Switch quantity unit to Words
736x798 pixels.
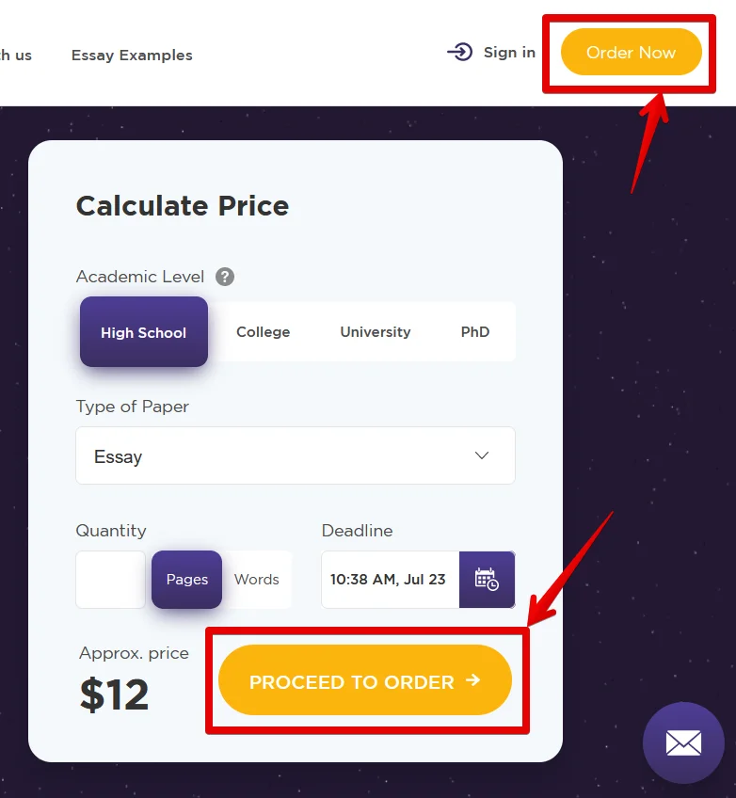pyautogui.click(x=257, y=580)
